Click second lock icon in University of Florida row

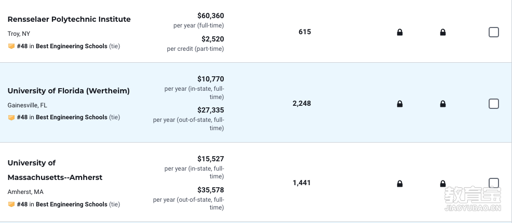(x=443, y=104)
